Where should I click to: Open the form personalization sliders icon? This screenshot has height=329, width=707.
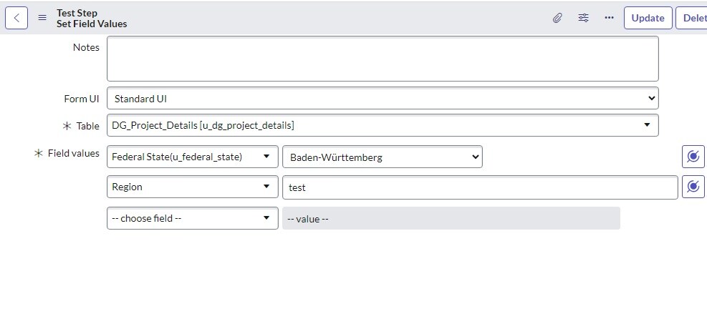[x=583, y=18]
